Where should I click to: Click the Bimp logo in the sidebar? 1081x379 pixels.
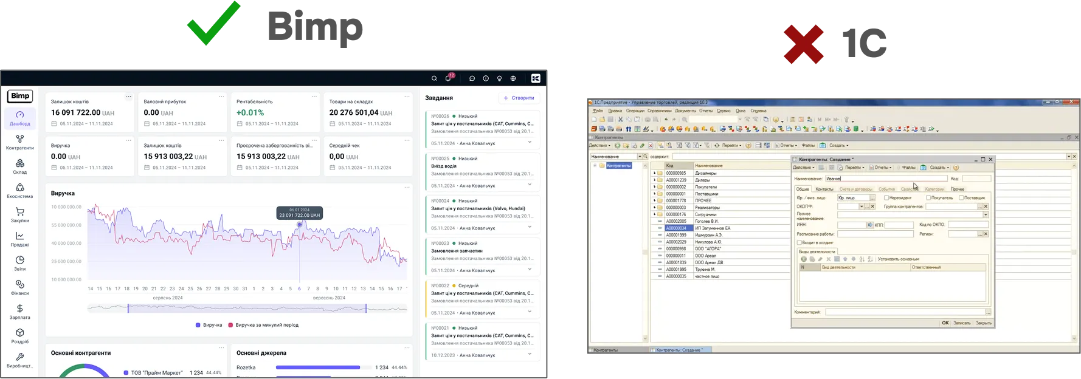(20, 96)
